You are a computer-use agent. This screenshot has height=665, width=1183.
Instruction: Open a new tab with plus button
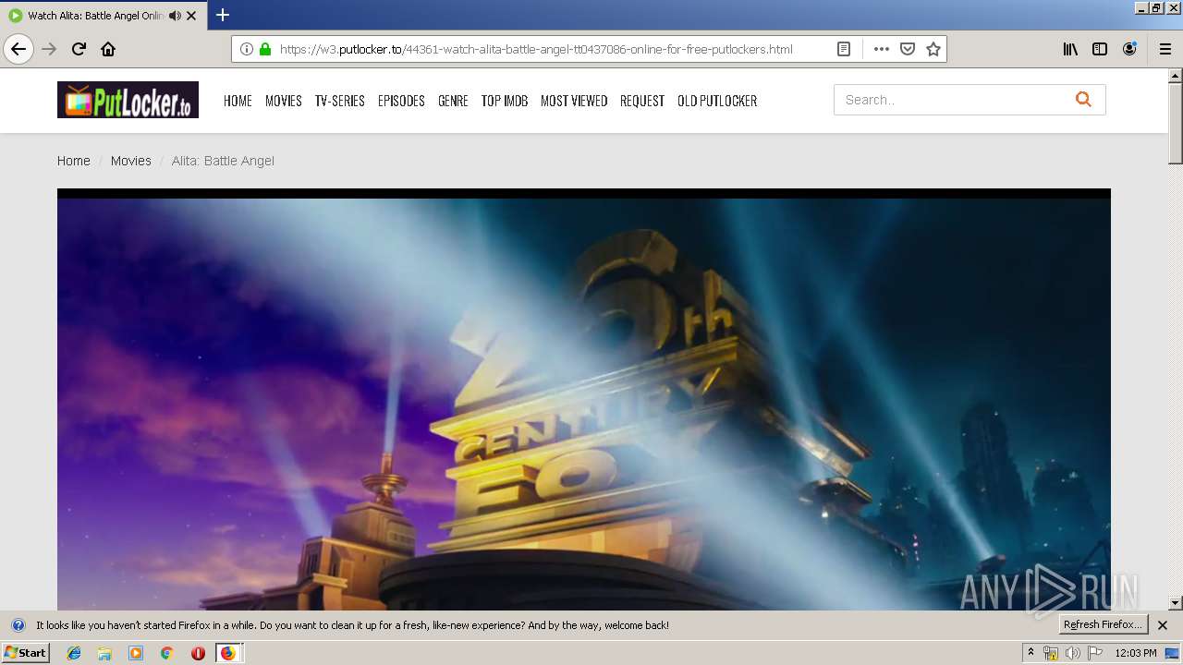[222, 15]
